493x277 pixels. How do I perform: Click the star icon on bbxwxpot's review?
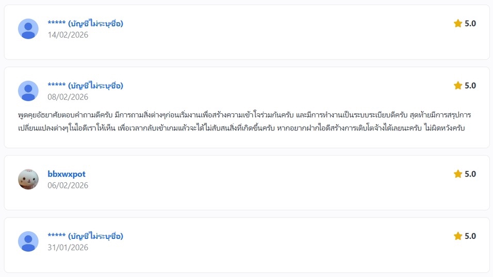457,174
